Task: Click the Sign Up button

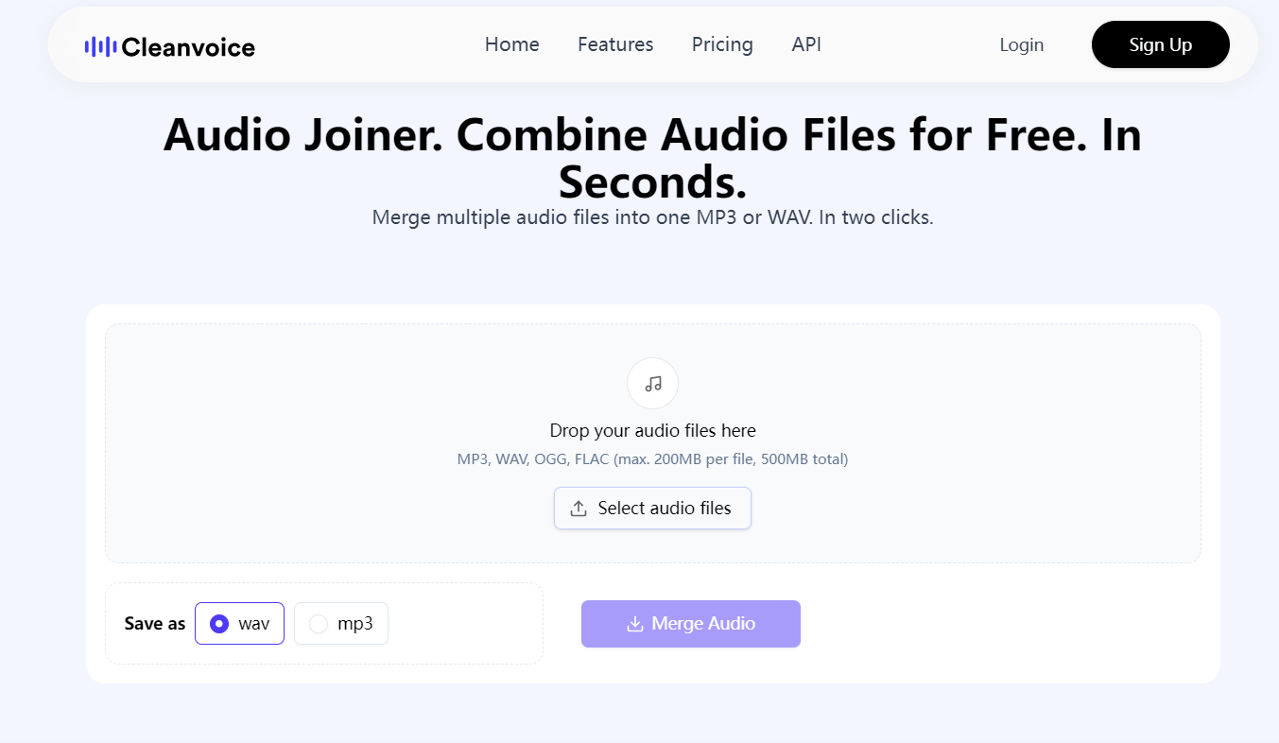Action: tap(1160, 43)
